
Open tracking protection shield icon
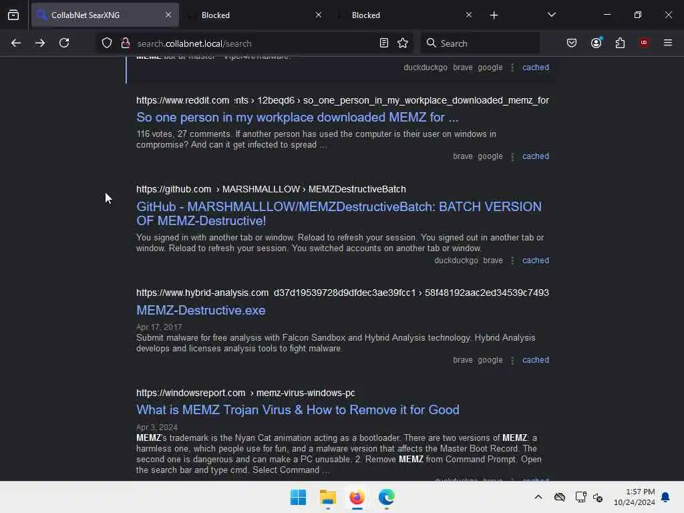pos(107,43)
